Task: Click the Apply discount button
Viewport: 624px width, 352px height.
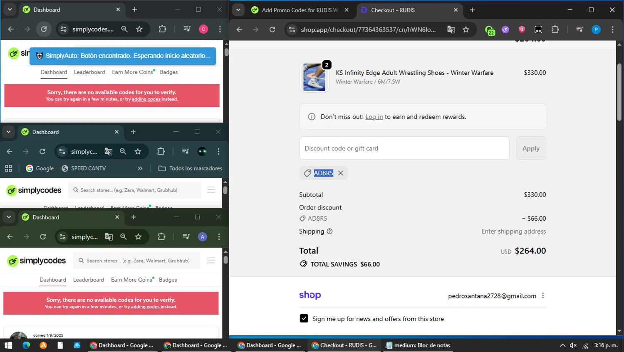Action: pyautogui.click(x=531, y=148)
